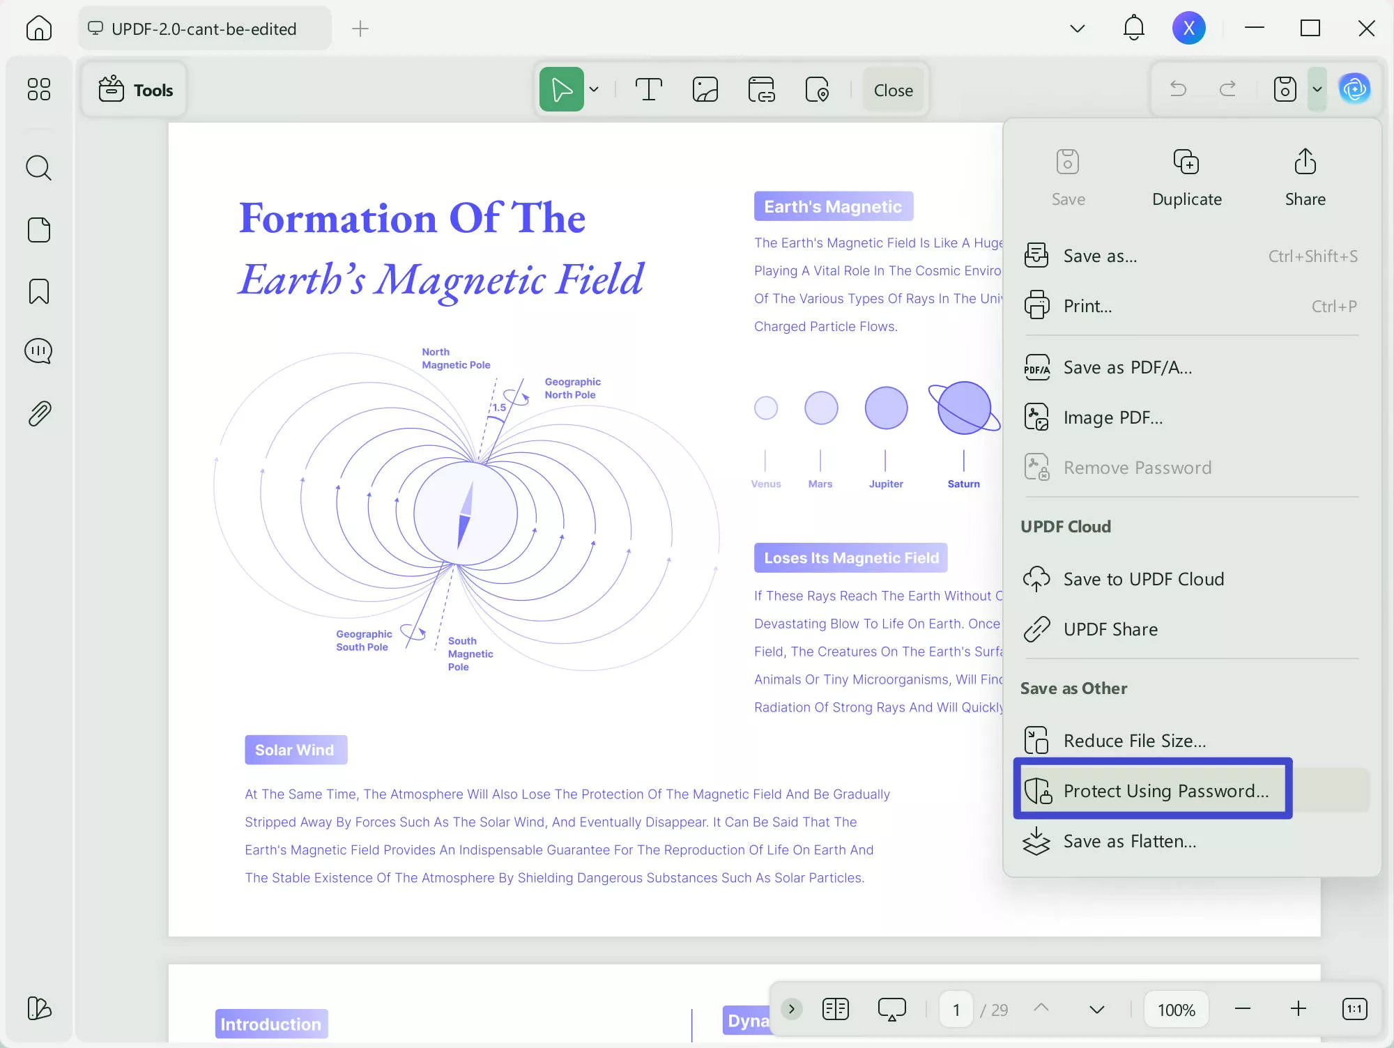Open the notifications bell
The image size is (1394, 1048).
[1133, 28]
